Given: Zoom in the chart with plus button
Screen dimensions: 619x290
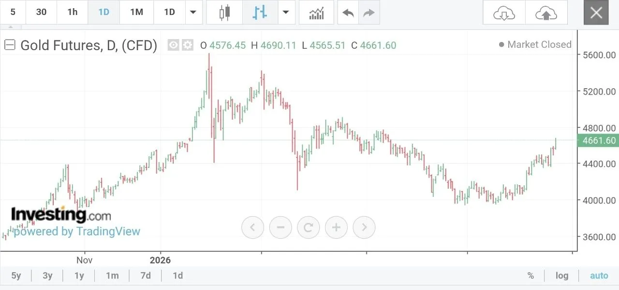Looking at the screenshot, I should pyautogui.click(x=337, y=227).
